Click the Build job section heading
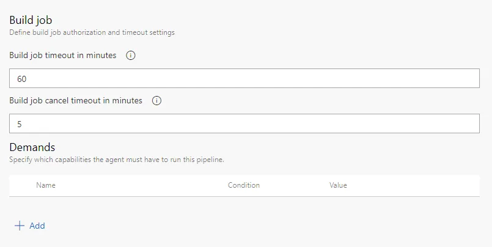 31,20
